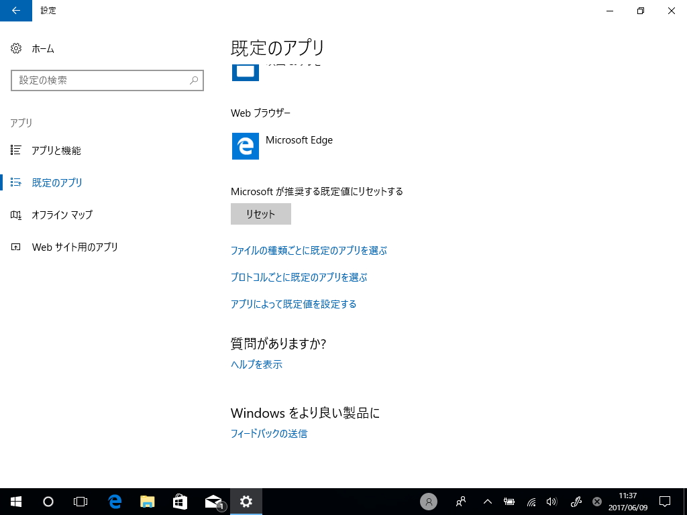Click the Web ブラウザー label
687x515 pixels.
(x=261, y=113)
